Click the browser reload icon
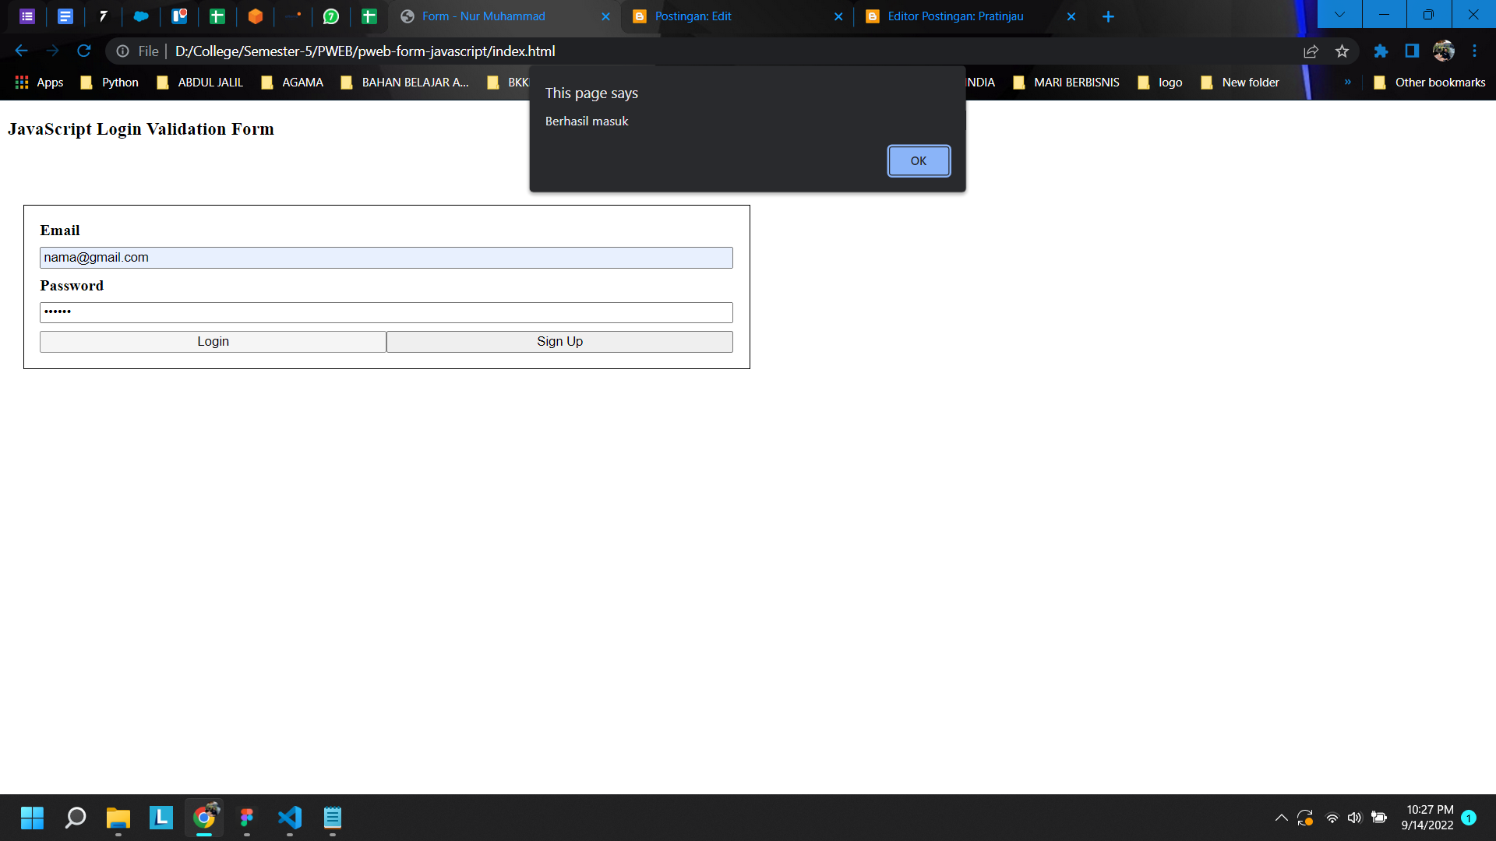This screenshot has height=841, width=1496. click(x=84, y=51)
